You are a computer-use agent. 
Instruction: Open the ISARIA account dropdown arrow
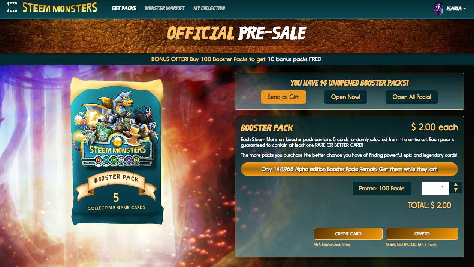(x=465, y=9)
